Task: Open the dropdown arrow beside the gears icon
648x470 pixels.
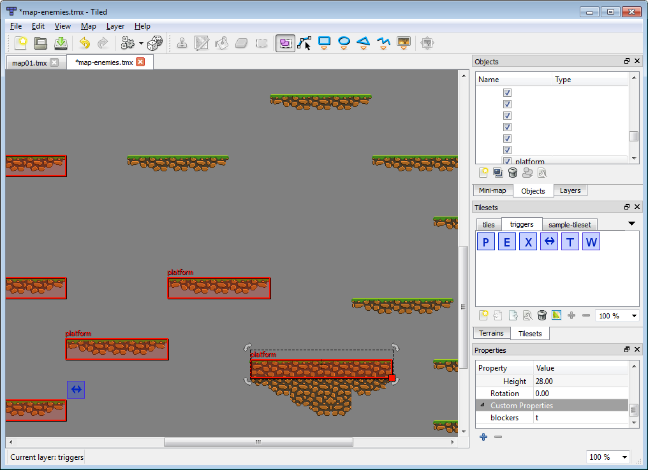Action: (x=141, y=43)
